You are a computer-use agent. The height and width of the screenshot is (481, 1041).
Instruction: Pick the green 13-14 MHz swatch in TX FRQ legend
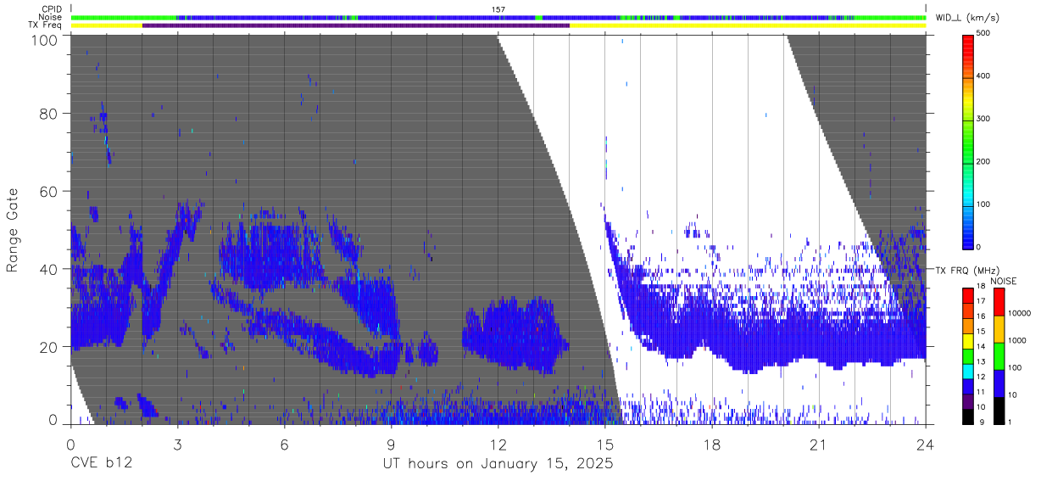(x=968, y=355)
